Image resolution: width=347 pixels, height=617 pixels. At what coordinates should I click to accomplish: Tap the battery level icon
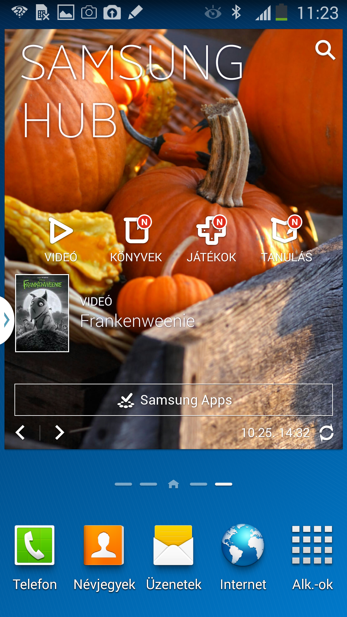(x=281, y=12)
